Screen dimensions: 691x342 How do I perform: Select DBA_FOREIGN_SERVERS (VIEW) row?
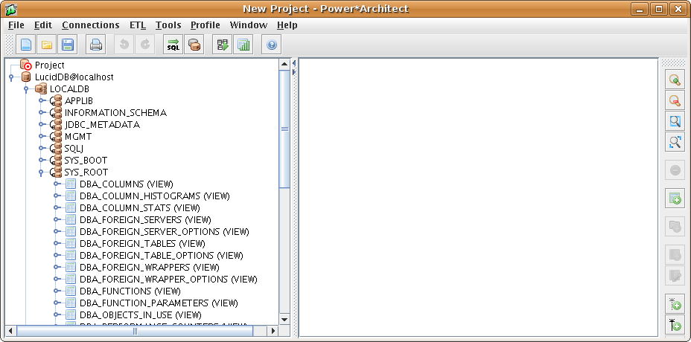145,219
